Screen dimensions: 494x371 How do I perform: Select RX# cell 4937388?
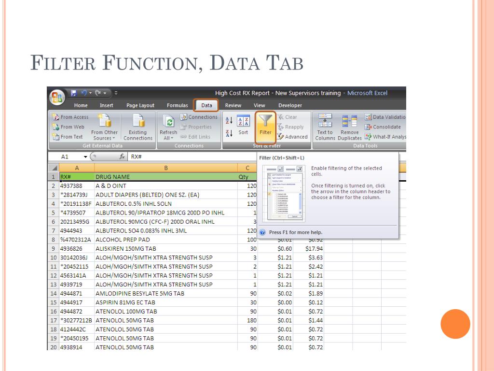(77, 186)
